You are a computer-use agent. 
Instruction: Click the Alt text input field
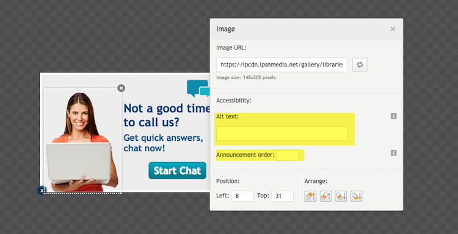282,133
